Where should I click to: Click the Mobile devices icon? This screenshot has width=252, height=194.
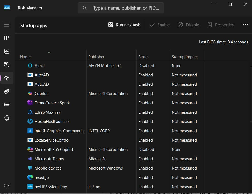[x=30, y=168]
